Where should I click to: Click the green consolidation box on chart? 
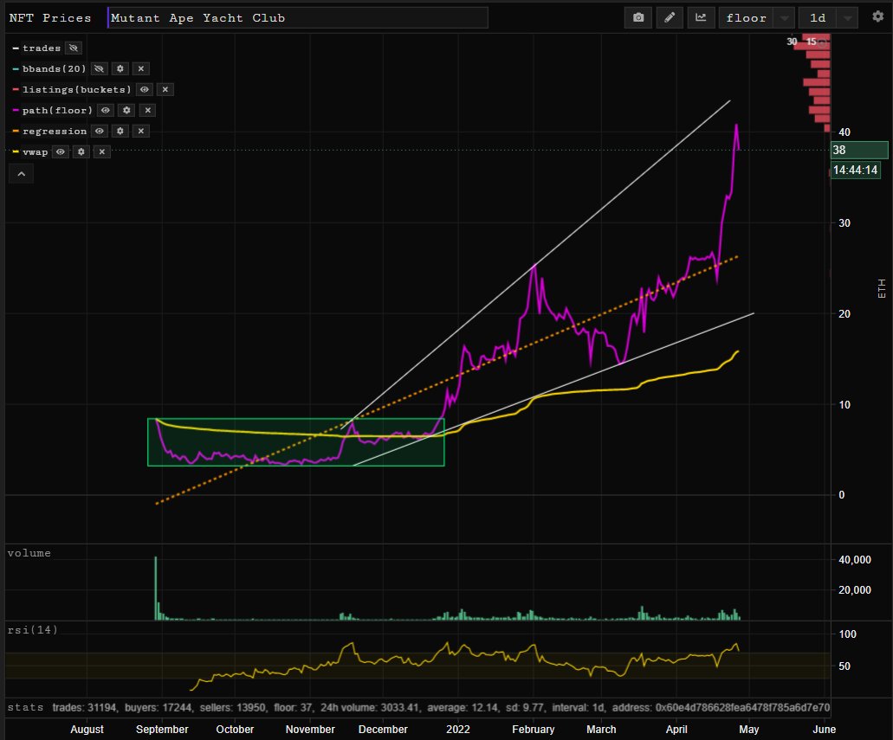pos(295,442)
